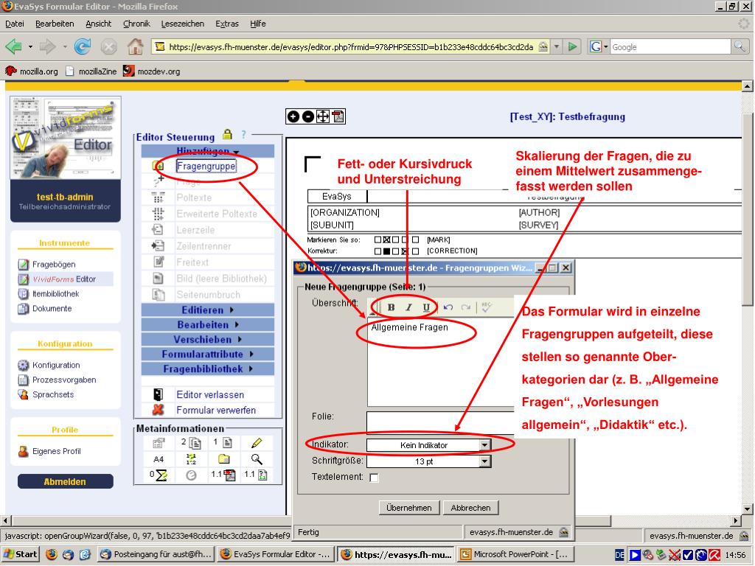Open Eigenes Profil link
This screenshot has width=755, height=566.
click(x=56, y=451)
